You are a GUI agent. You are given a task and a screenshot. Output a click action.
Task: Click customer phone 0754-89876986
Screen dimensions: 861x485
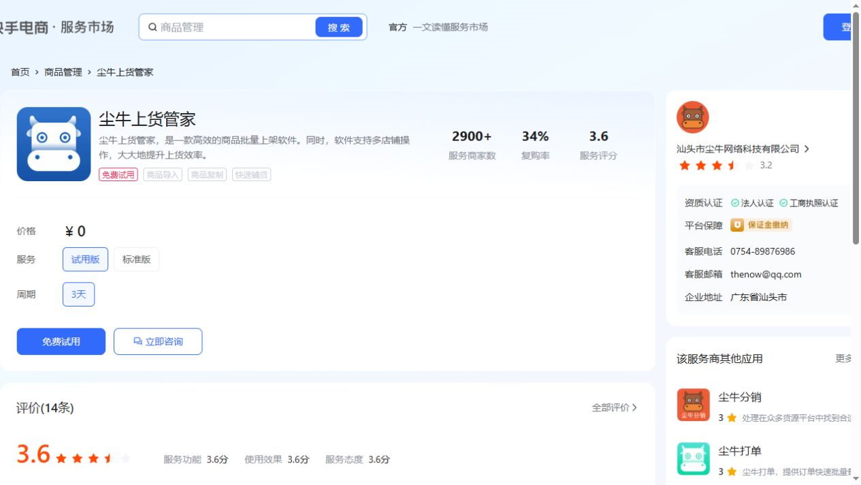pyautogui.click(x=762, y=251)
